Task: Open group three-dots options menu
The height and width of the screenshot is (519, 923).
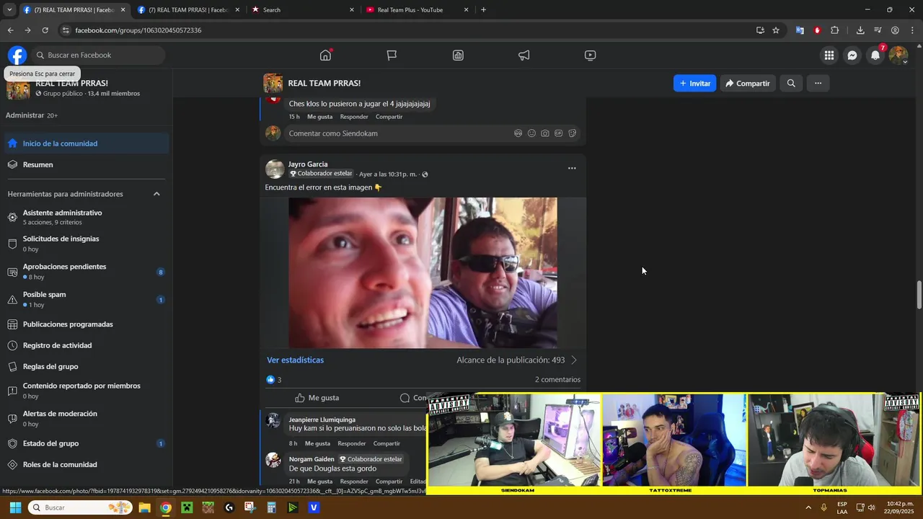Action: pyautogui.click(x=818, y=83)
